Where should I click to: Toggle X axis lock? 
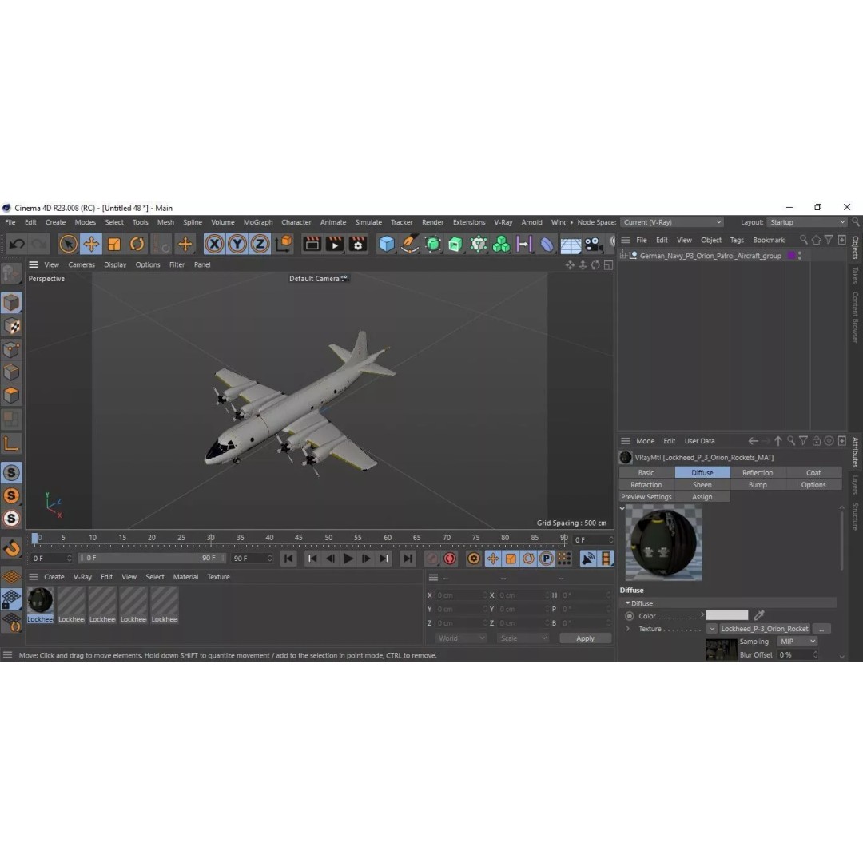point(215,244)
